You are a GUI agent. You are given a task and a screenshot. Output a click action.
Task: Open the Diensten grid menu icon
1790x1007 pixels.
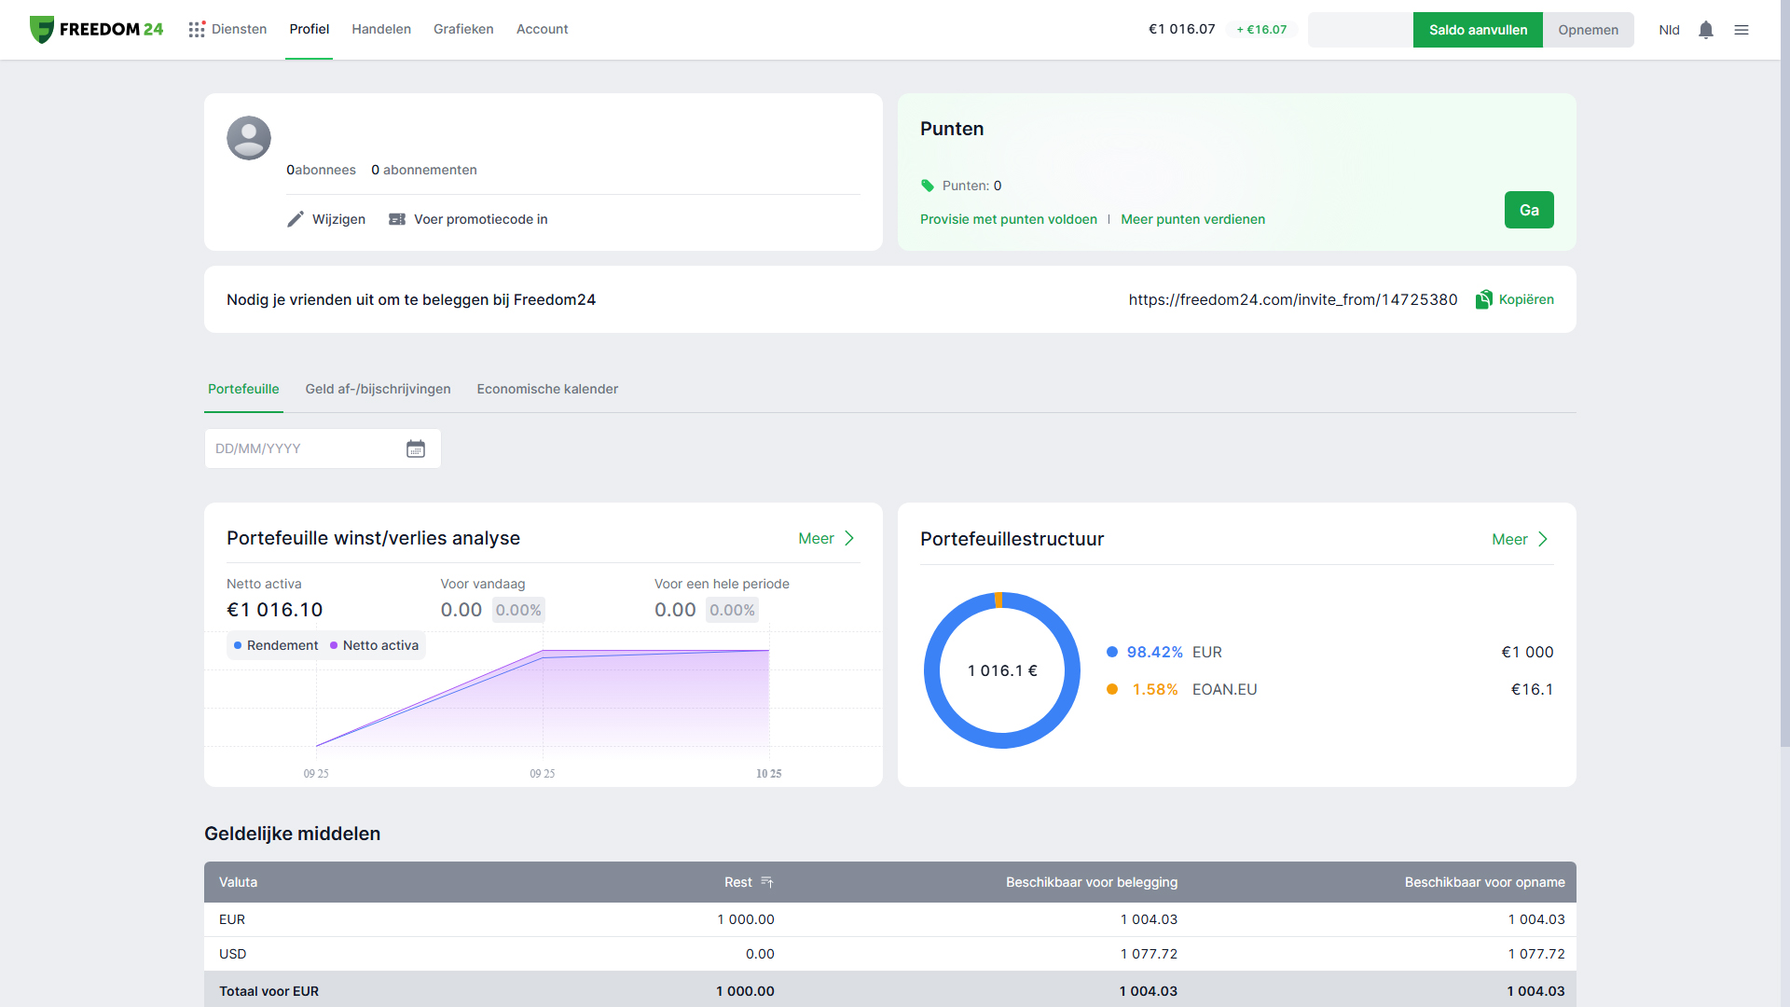197,30
